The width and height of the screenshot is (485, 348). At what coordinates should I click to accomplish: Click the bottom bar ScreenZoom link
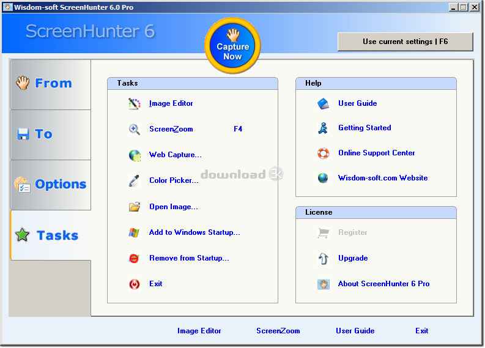point(278,331)
